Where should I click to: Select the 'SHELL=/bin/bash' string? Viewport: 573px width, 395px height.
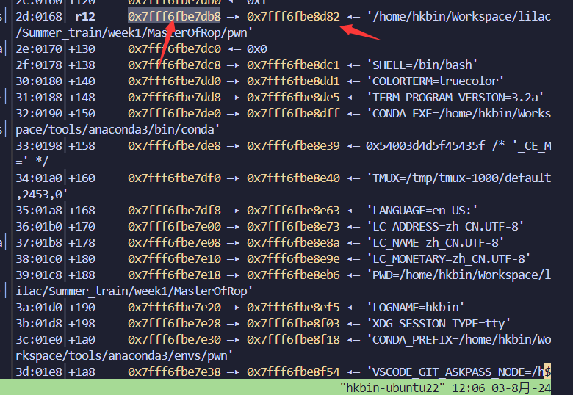point(421,65)
